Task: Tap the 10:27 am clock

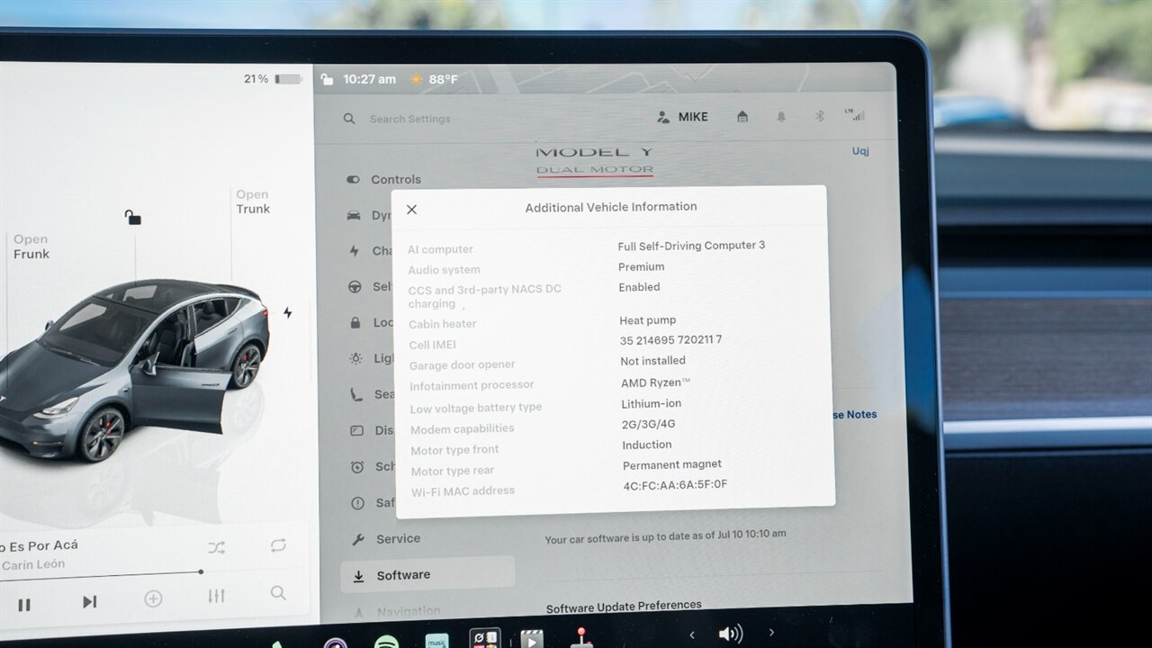Action: click(x=369, y=79)
